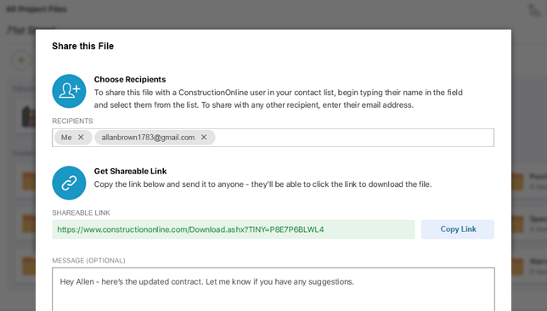Remove the 'Me' recipient chip

(81, 137)
